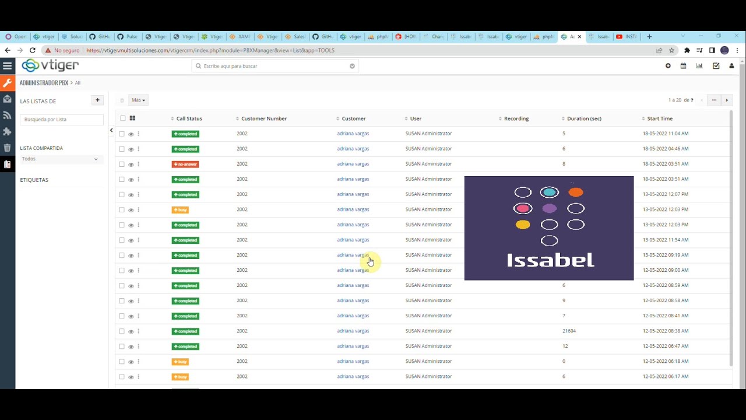Open the user profile icon
Viewport: 746px width, 420px height.
pos(731,66)
